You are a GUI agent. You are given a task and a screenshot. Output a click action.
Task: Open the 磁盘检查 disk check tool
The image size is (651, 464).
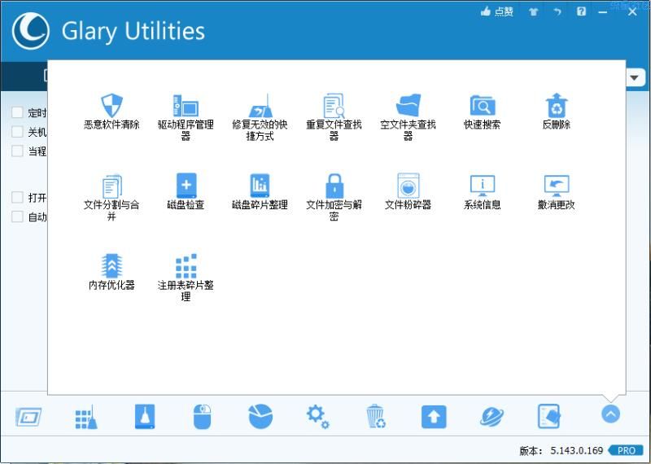pyautogui.click(x=186, y=191)
